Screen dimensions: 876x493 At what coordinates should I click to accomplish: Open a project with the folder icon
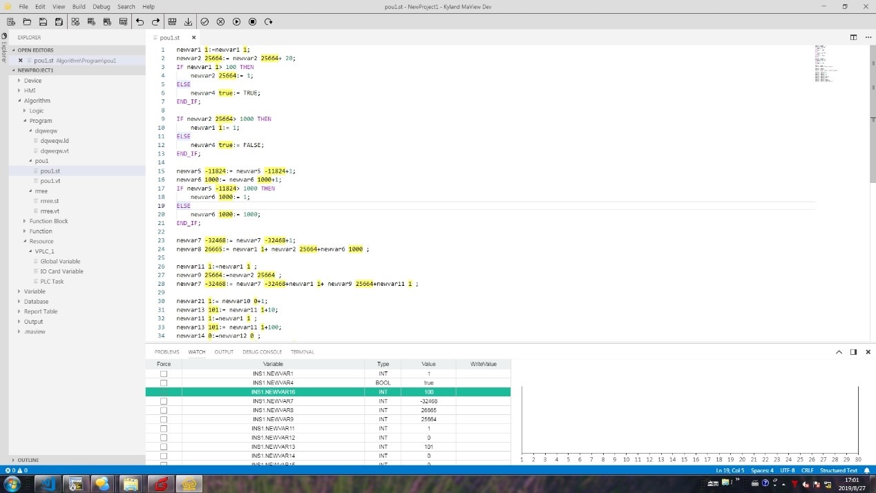coord(27,22)
